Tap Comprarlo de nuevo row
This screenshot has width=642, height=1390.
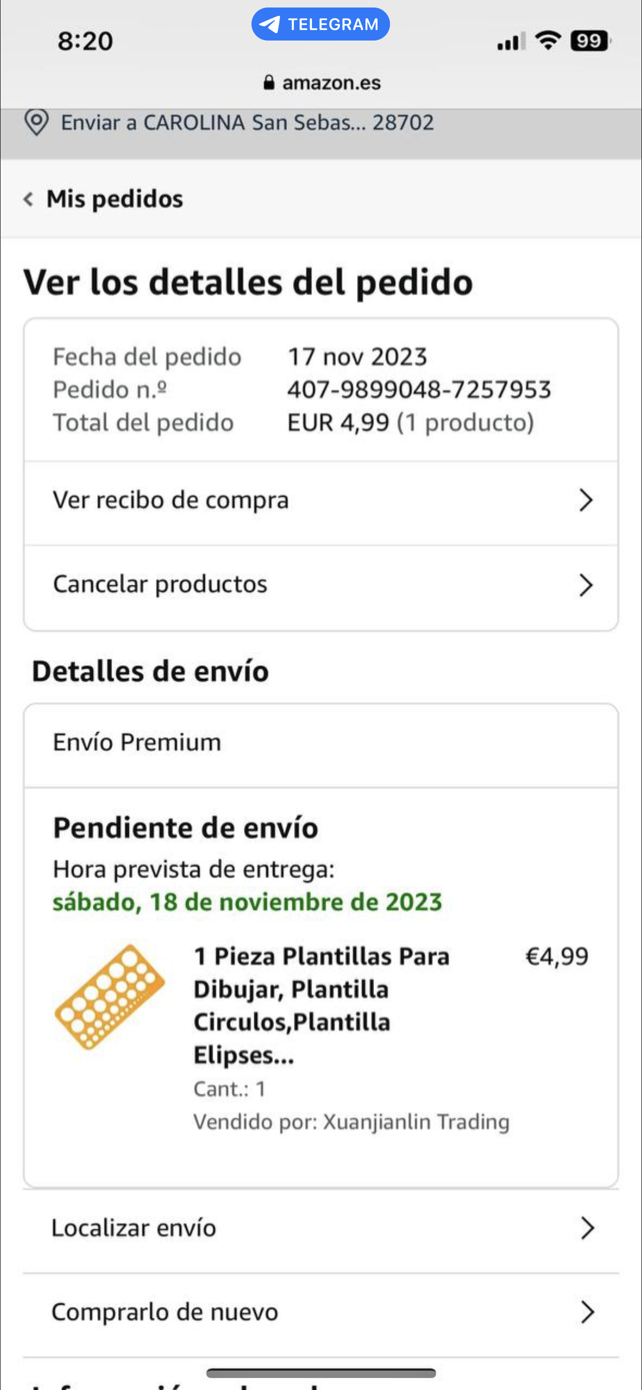(164, 1312)
